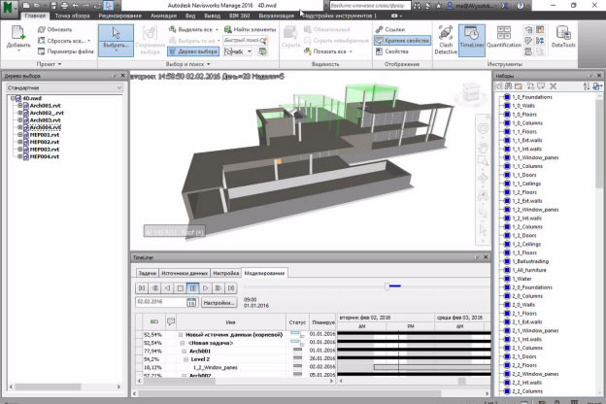The image size is (606, 404).
Task: Switch to the Анимация ribbon tab
Action: (163, 16)
